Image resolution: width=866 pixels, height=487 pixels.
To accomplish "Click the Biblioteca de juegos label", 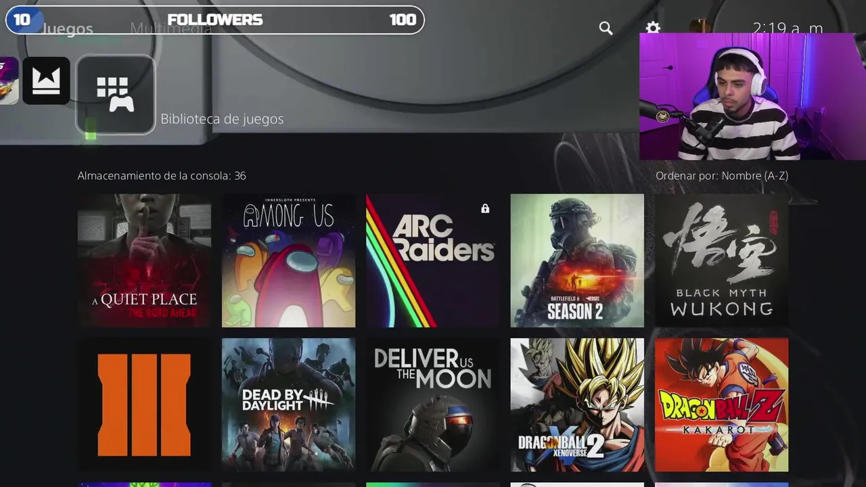I will click(x=222, y=119).
